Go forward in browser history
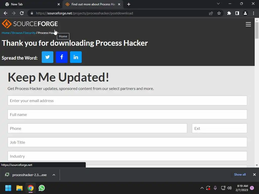 coord(14,13)
